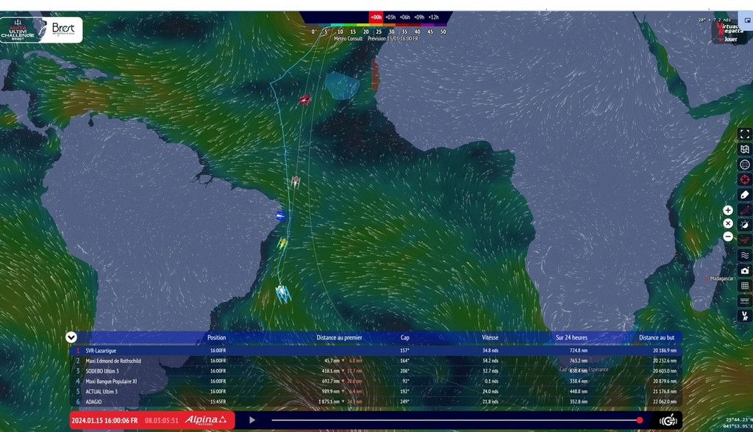
Task: Select Maxi Banque Populaire XI row
Action: coord(376,381)
